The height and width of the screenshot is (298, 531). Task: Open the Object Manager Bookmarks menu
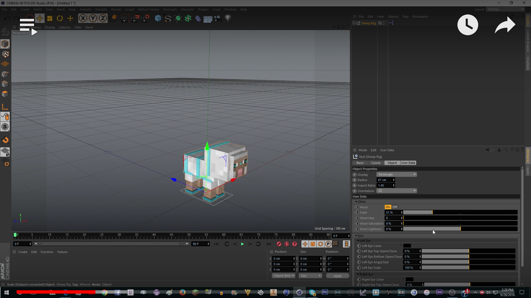click(420, 17)
